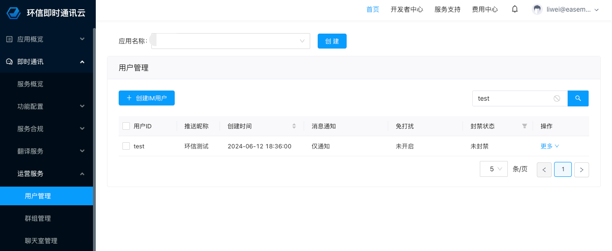Go to the next page with the right arrow
The height and width of the screenshot is (251, 612).
(x=582, y=170)
